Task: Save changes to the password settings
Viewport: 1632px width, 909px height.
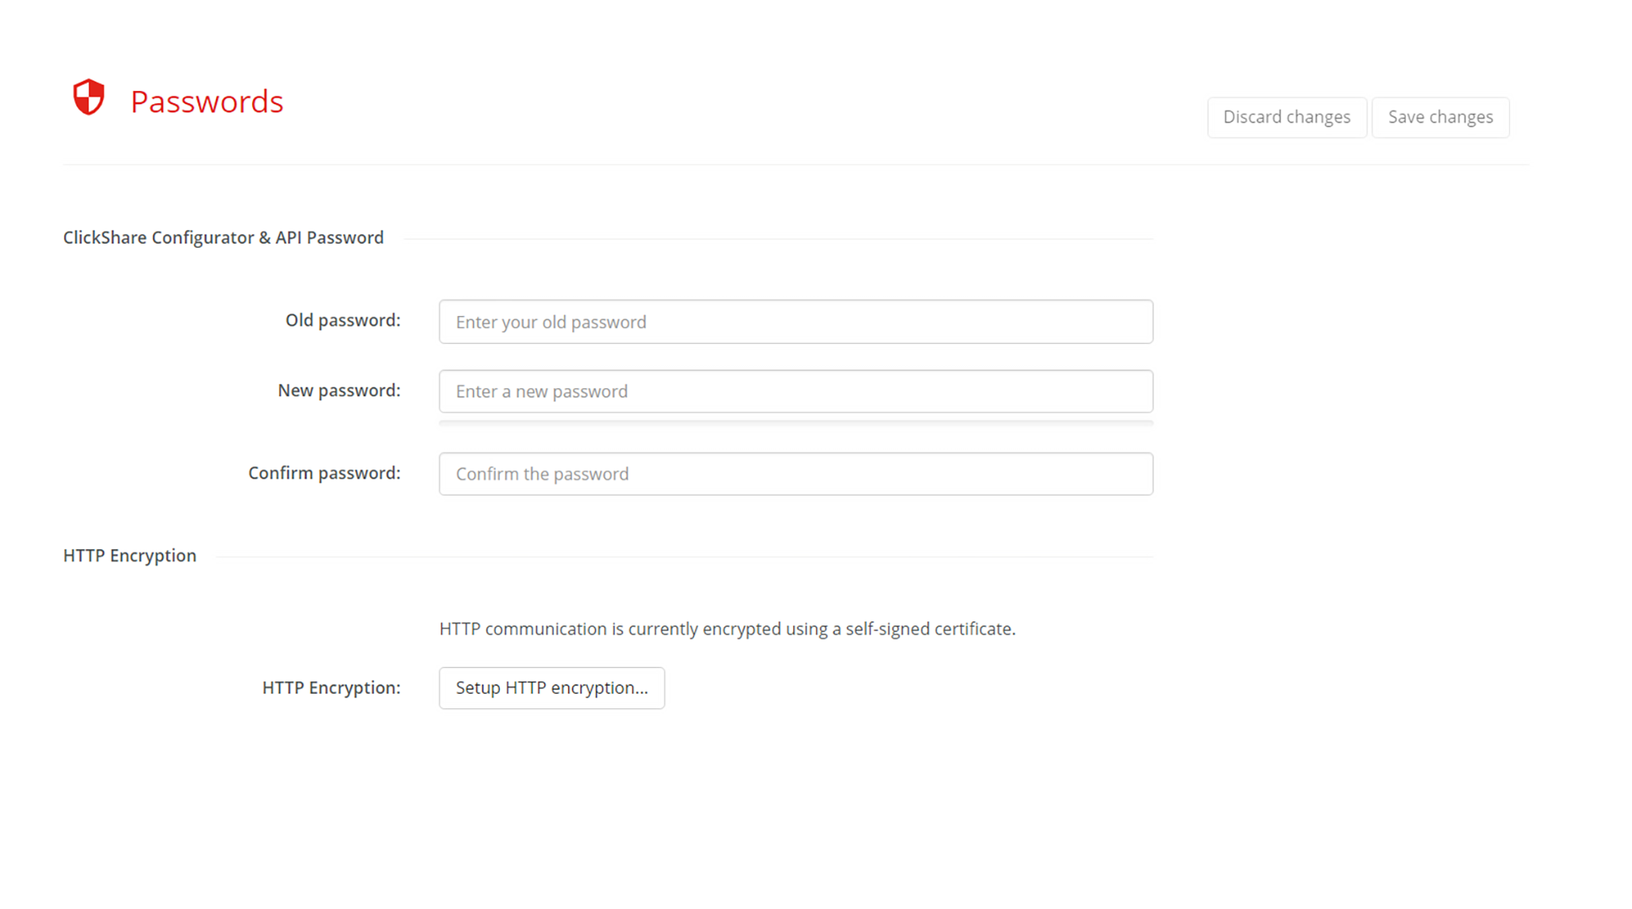Action: click(x=1440, y=117)
